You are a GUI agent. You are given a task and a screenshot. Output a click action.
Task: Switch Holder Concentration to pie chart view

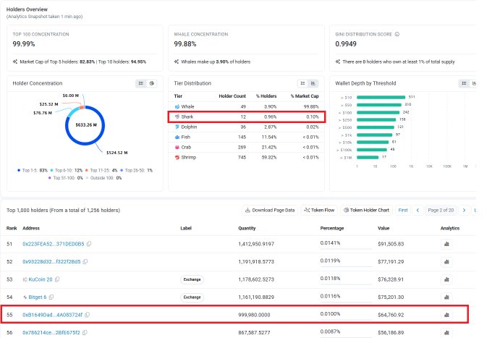point(151,83)
